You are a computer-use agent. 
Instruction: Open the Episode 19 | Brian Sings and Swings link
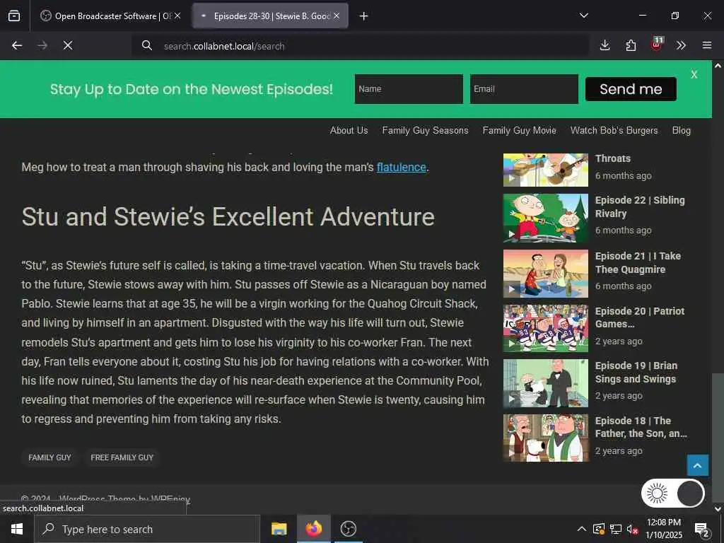pyautogui.click(x=636, y=372)
